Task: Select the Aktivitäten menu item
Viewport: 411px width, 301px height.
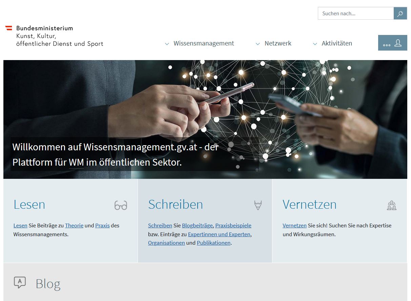Action: point(337,43)
